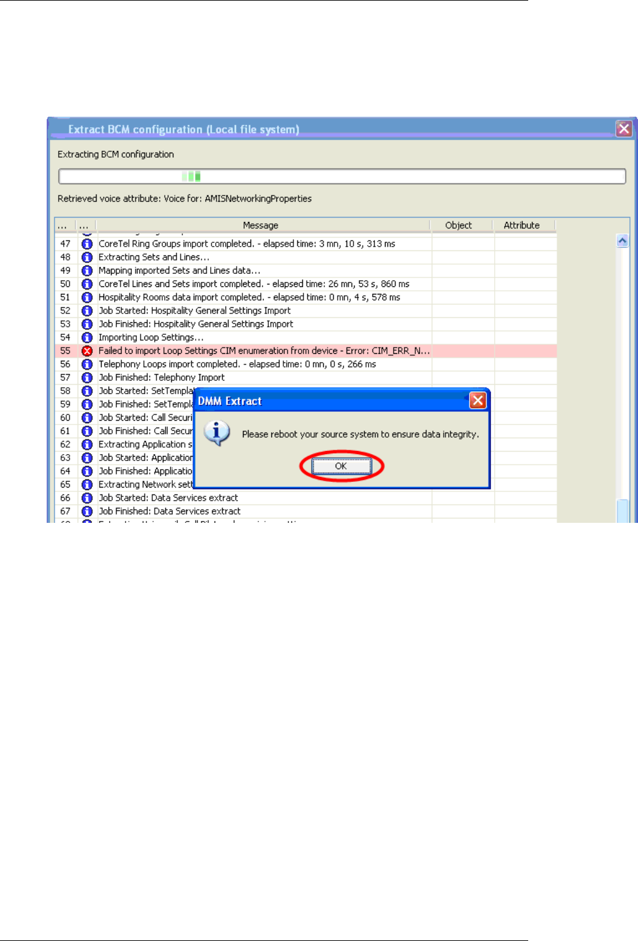Click the scrollbar up arrow in message list

pos(622,241)
